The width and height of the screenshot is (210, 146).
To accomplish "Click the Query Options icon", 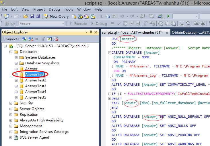I will pos(132,24).
